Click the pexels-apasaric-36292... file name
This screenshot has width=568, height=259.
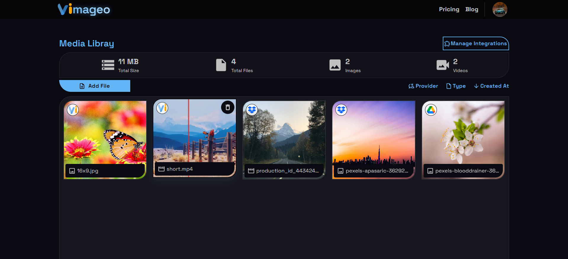click(x=377, y=171)
